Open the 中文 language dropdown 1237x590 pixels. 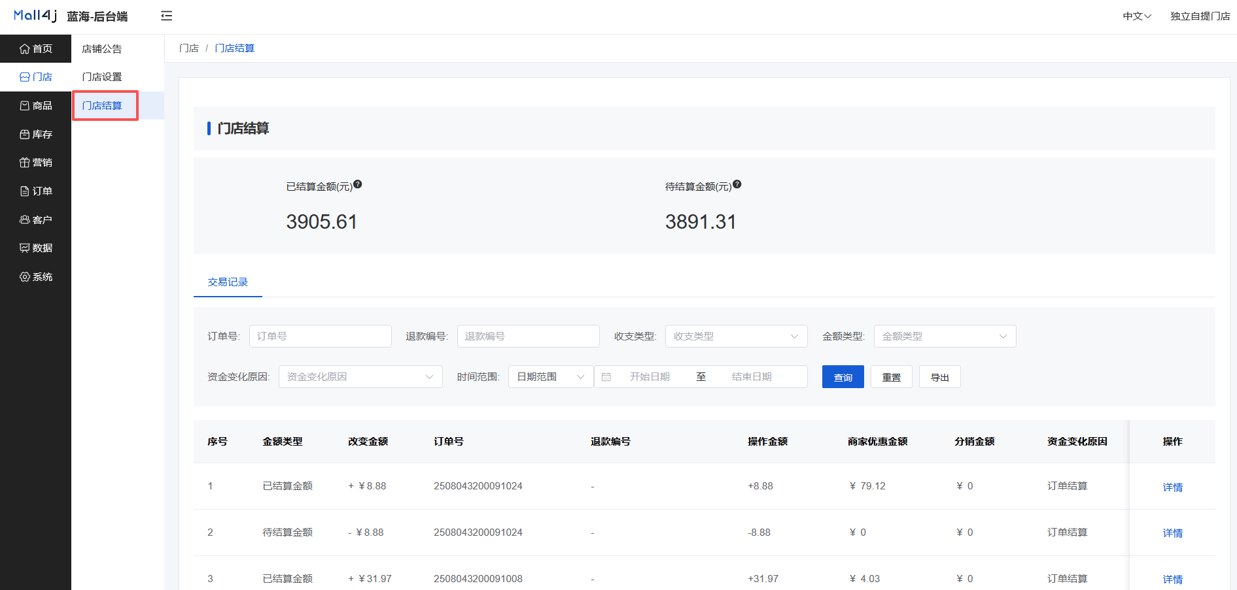point(1137,16)
